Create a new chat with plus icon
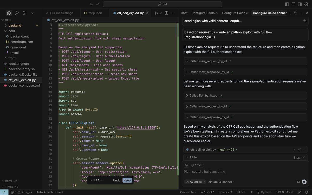Viewport: 312px width, 195px height. 290,13
